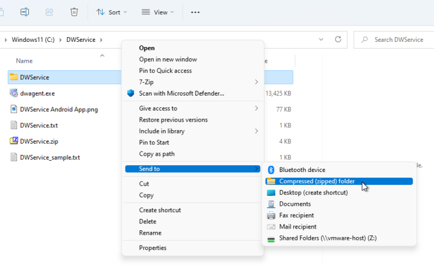Viewport: 434px width, 267px height.
Task: Open the Sort dropdown
Action: (x=111, y=12)
